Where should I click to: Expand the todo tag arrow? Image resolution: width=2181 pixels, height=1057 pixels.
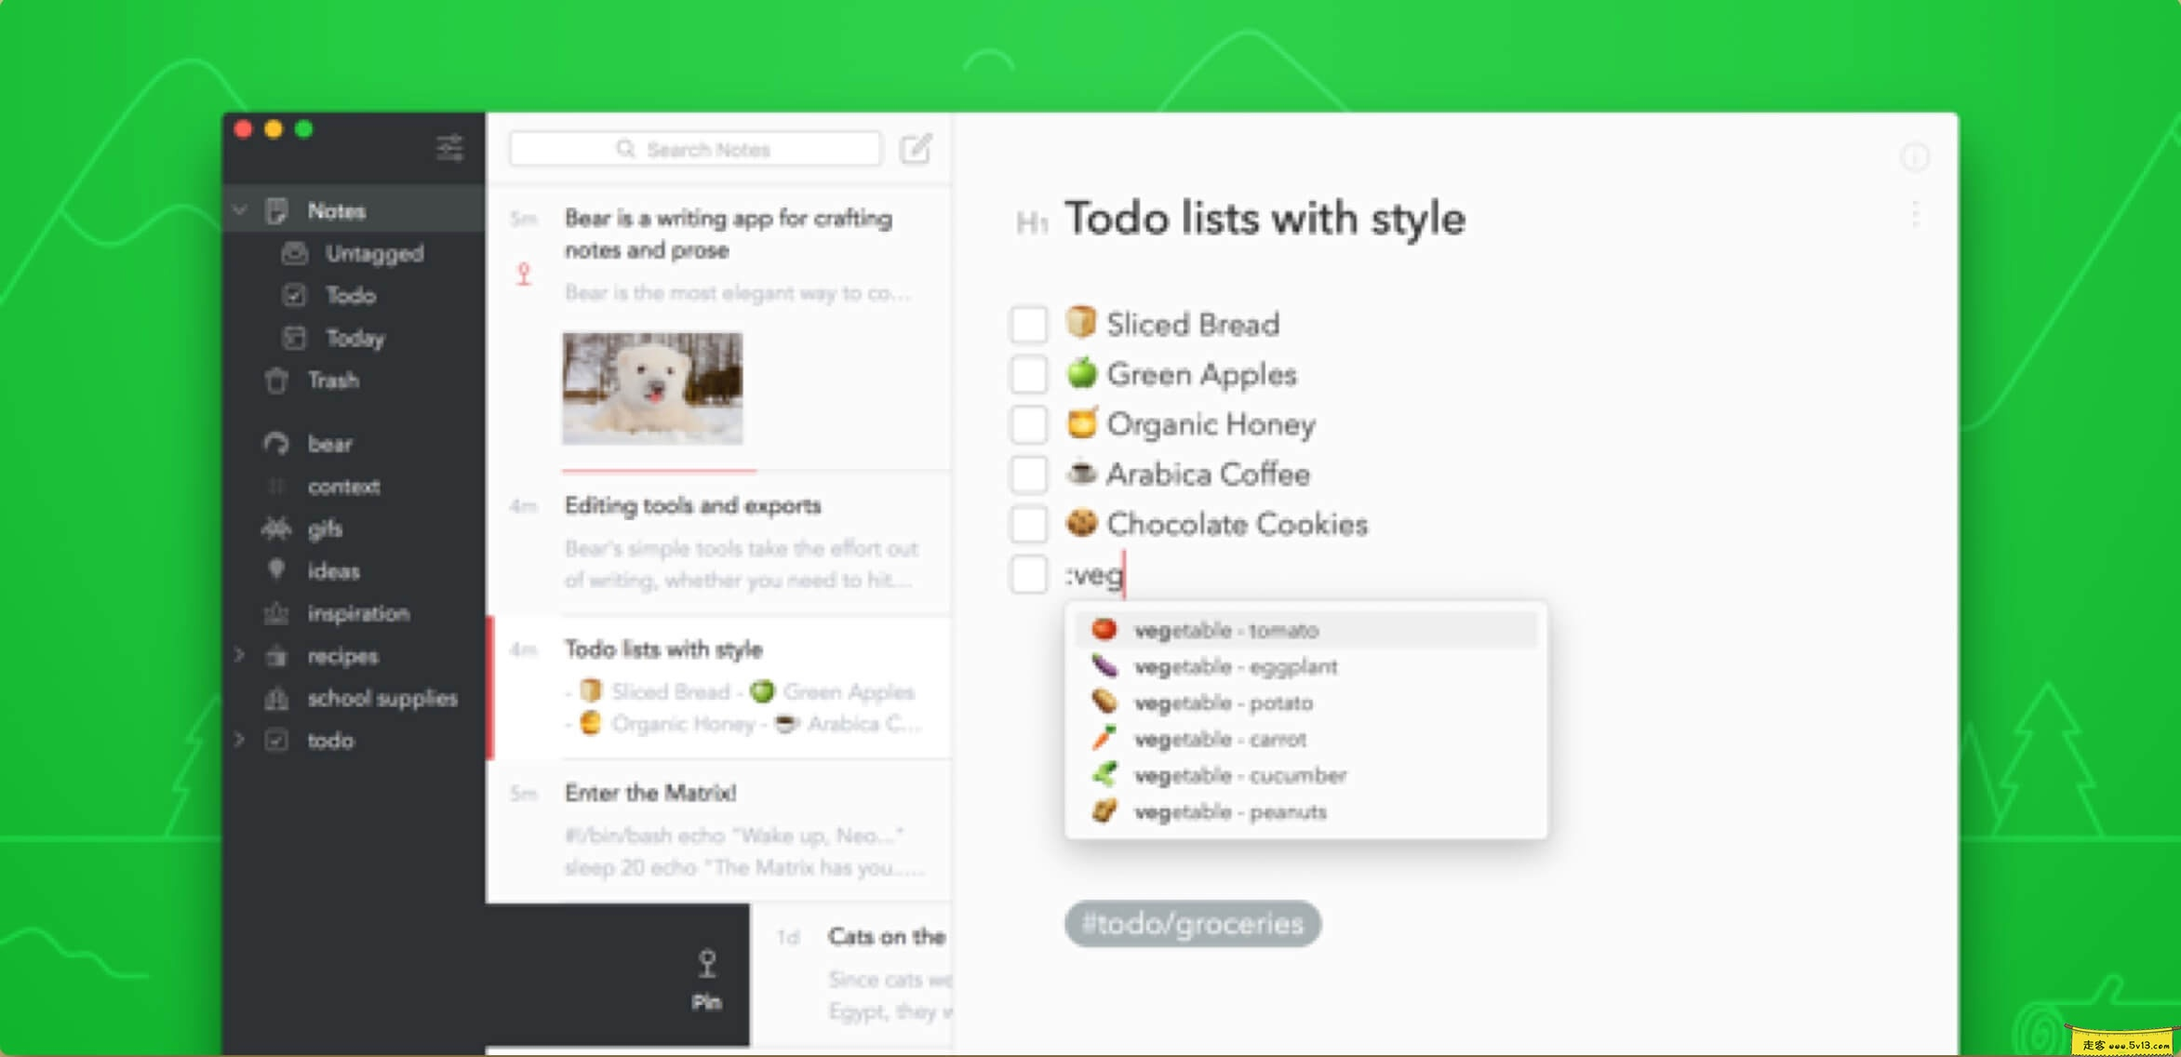[240, 740]
